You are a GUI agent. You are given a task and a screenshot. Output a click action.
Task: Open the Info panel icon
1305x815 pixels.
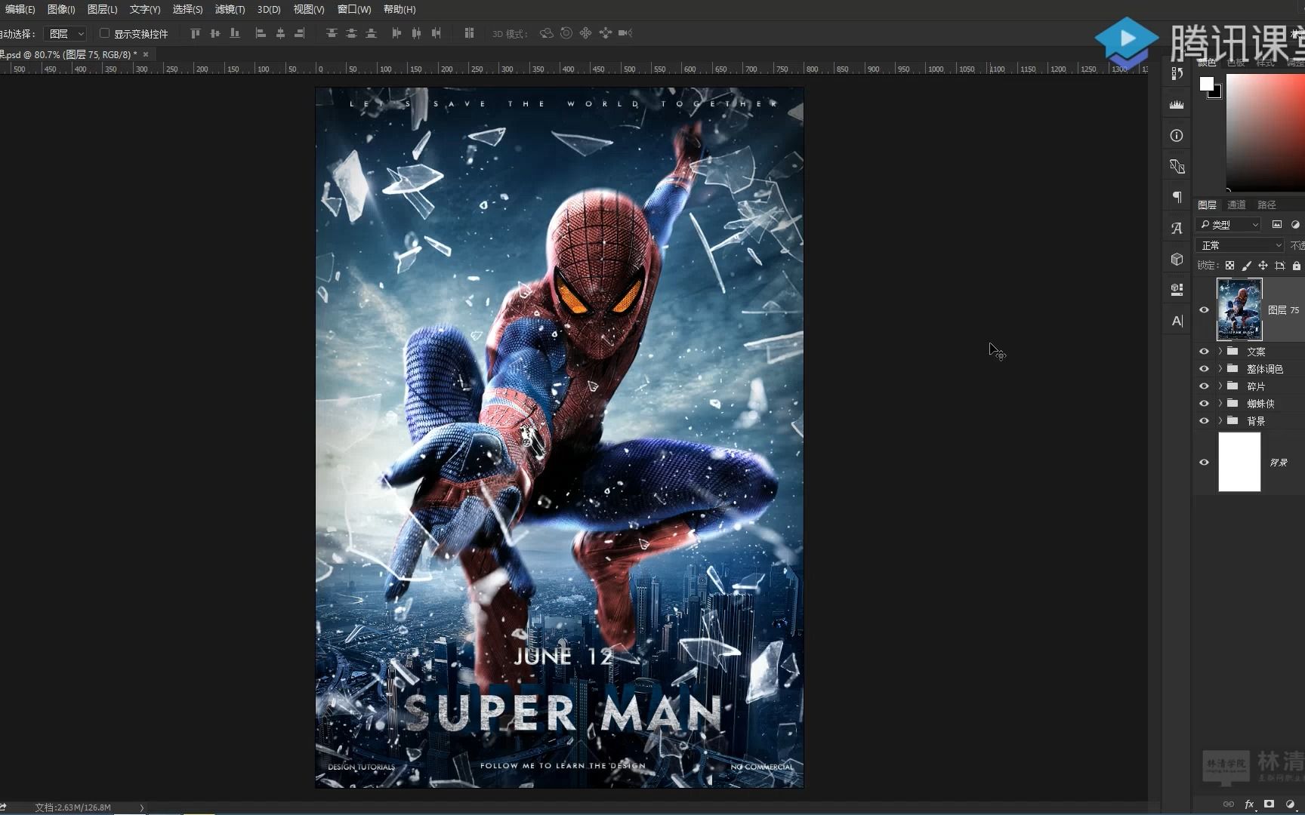[x=1177, y=136]
